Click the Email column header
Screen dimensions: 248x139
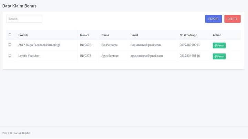[134, 35]
